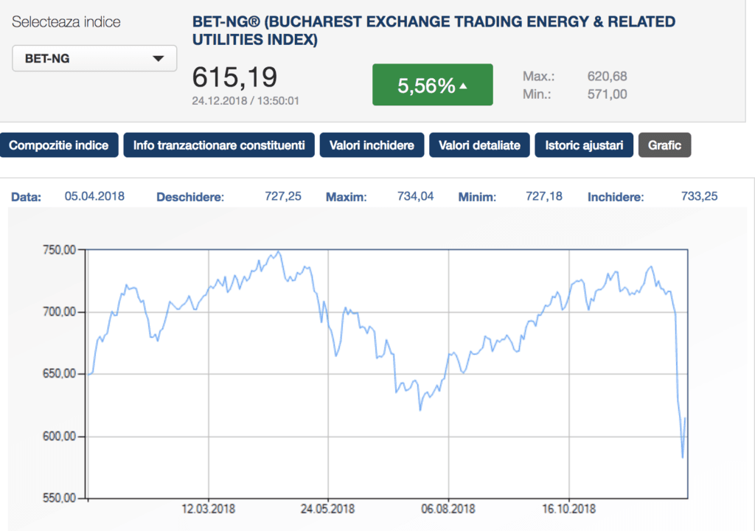Click the Selecteaza indice label
The height and width of the screenshot is (531, 755).
[66, 21]
